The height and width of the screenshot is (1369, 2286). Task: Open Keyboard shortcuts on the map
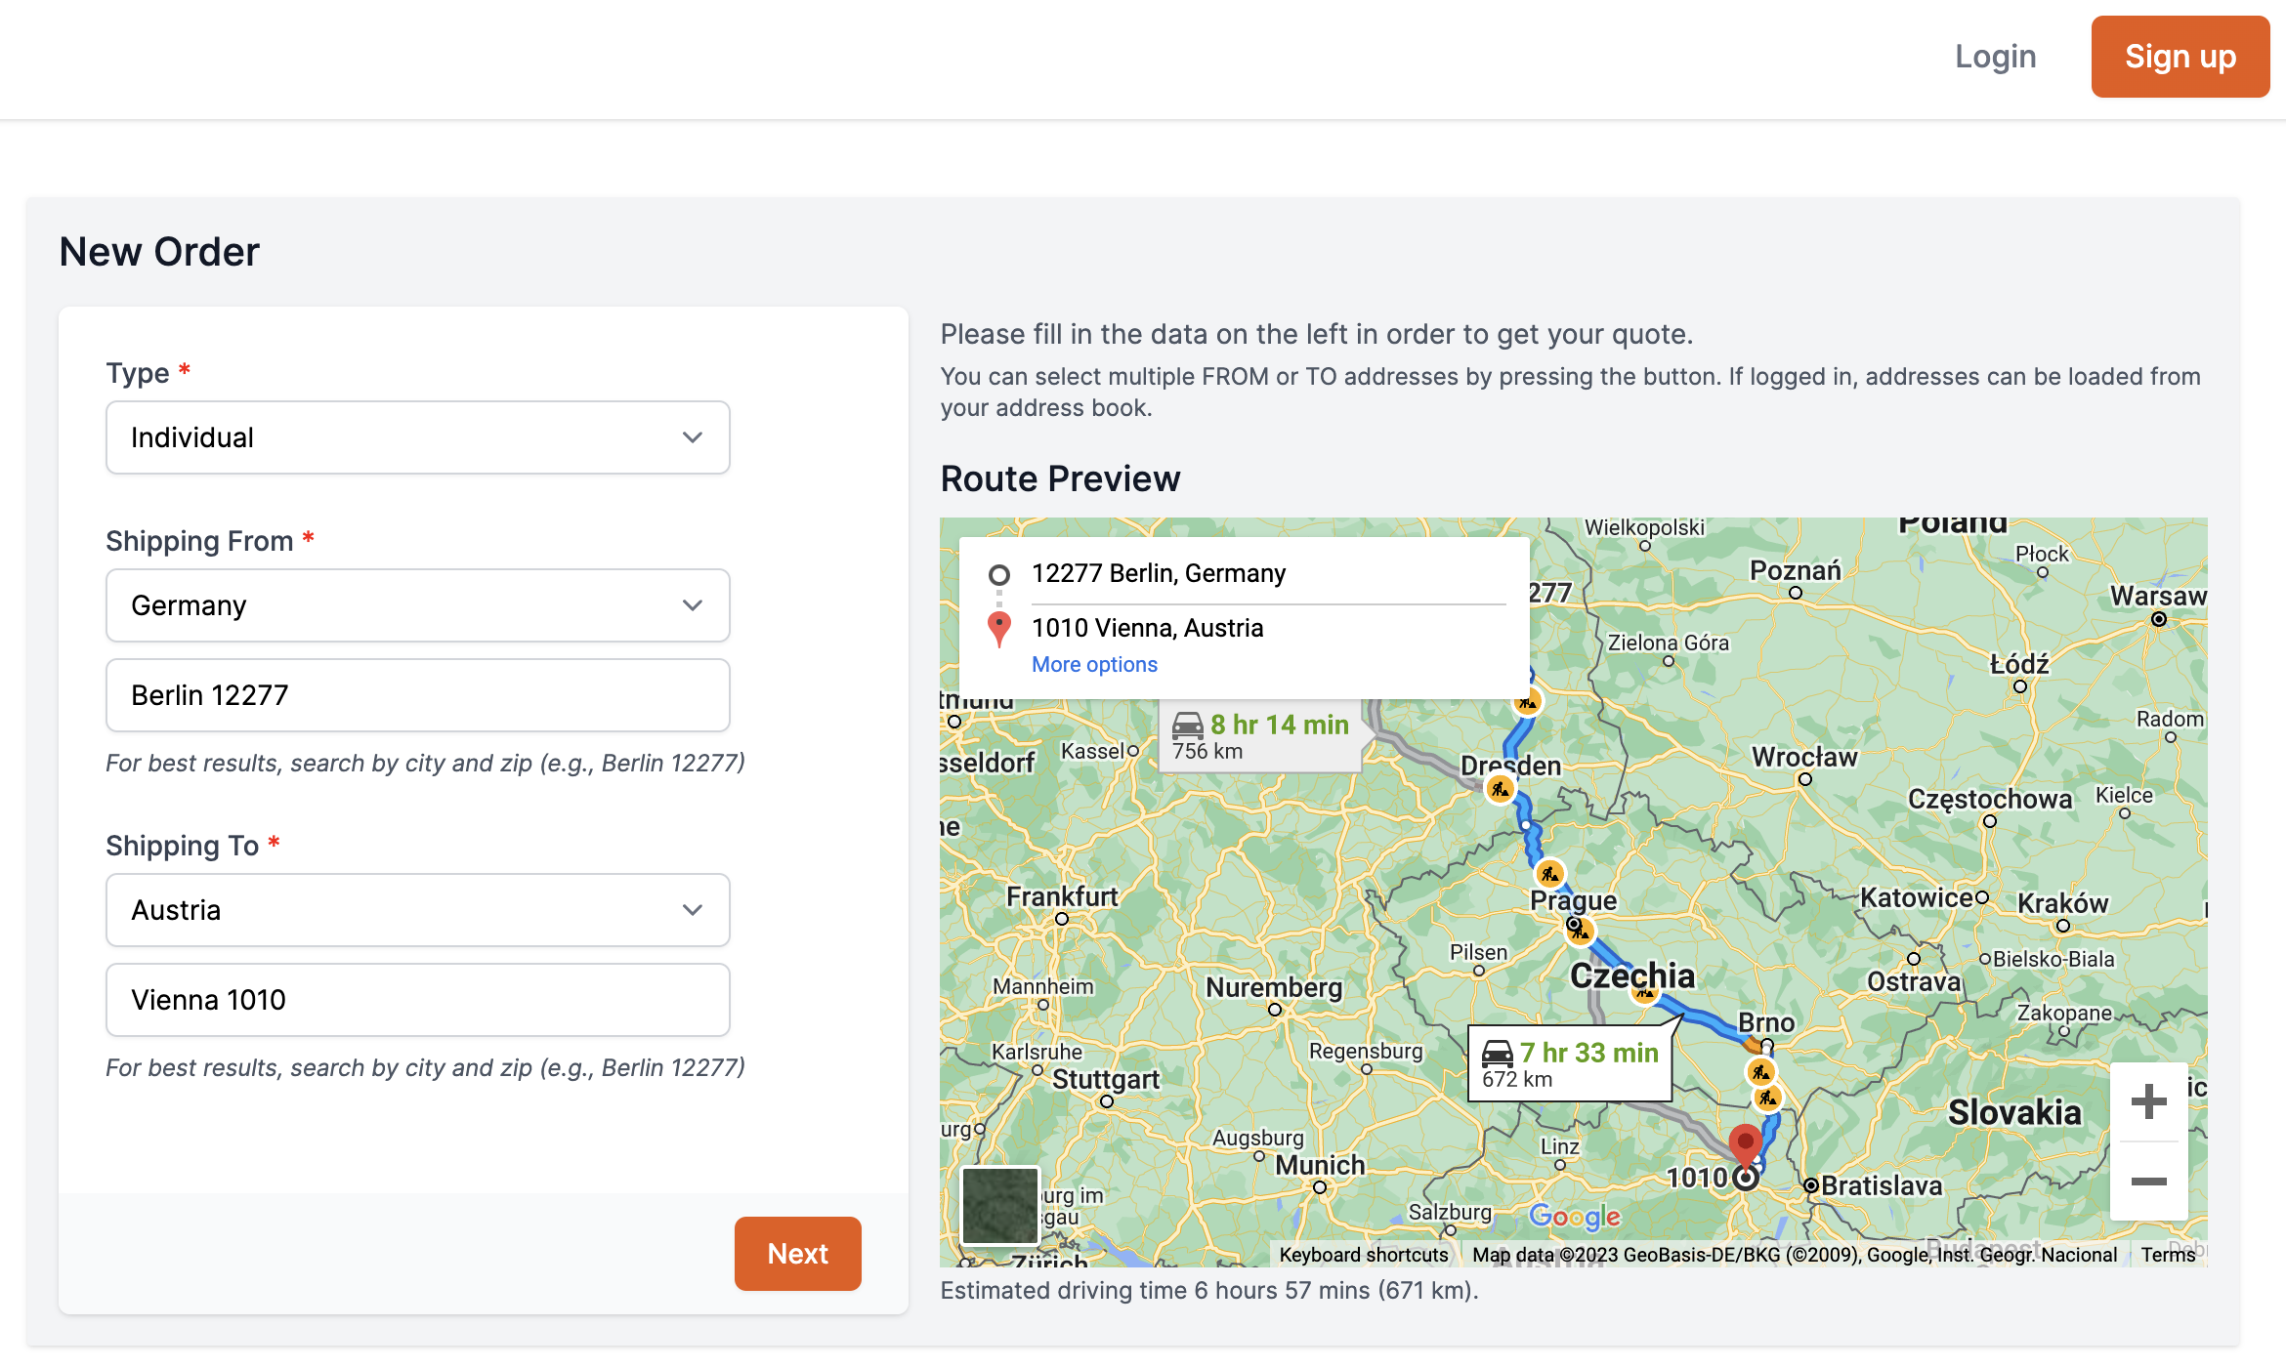[x=1363, y=1255]
